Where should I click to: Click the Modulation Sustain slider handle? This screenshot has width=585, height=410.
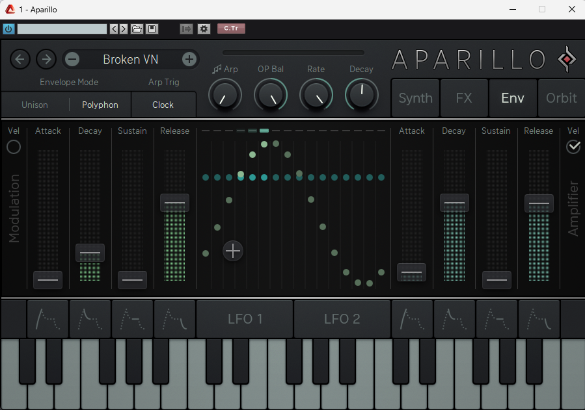click(133, 279)
